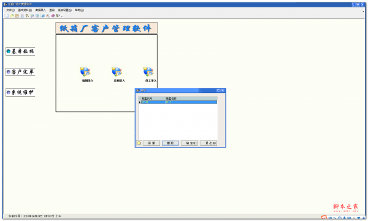The height and width of the screenshot is (221, 368).
Task: Open the 数据录入 menu
Action: pos(40,10)
